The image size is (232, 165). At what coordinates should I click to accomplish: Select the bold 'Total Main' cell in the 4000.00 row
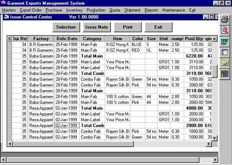(x=92, y=108)
